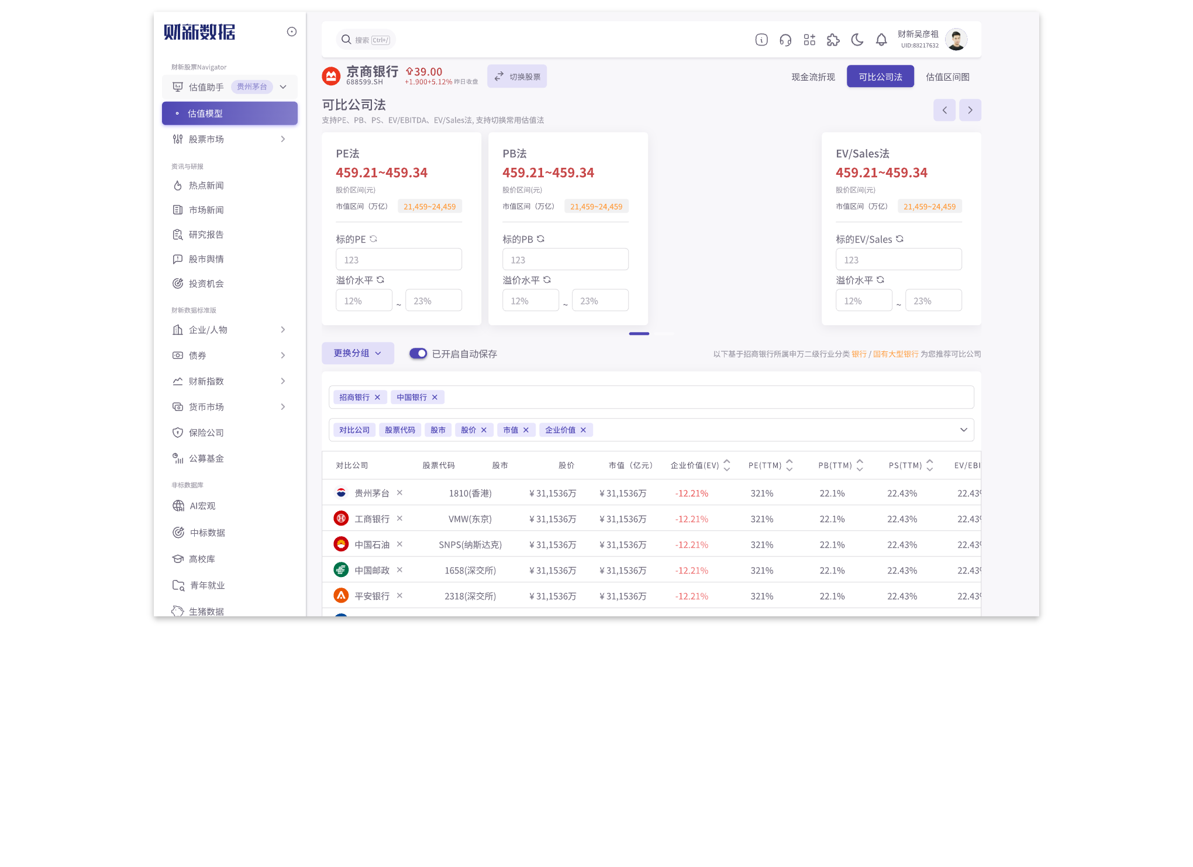The image size is (1193, 867).
Task: Switch to dark mode moon icon
Action: click(x=857, y=40)
